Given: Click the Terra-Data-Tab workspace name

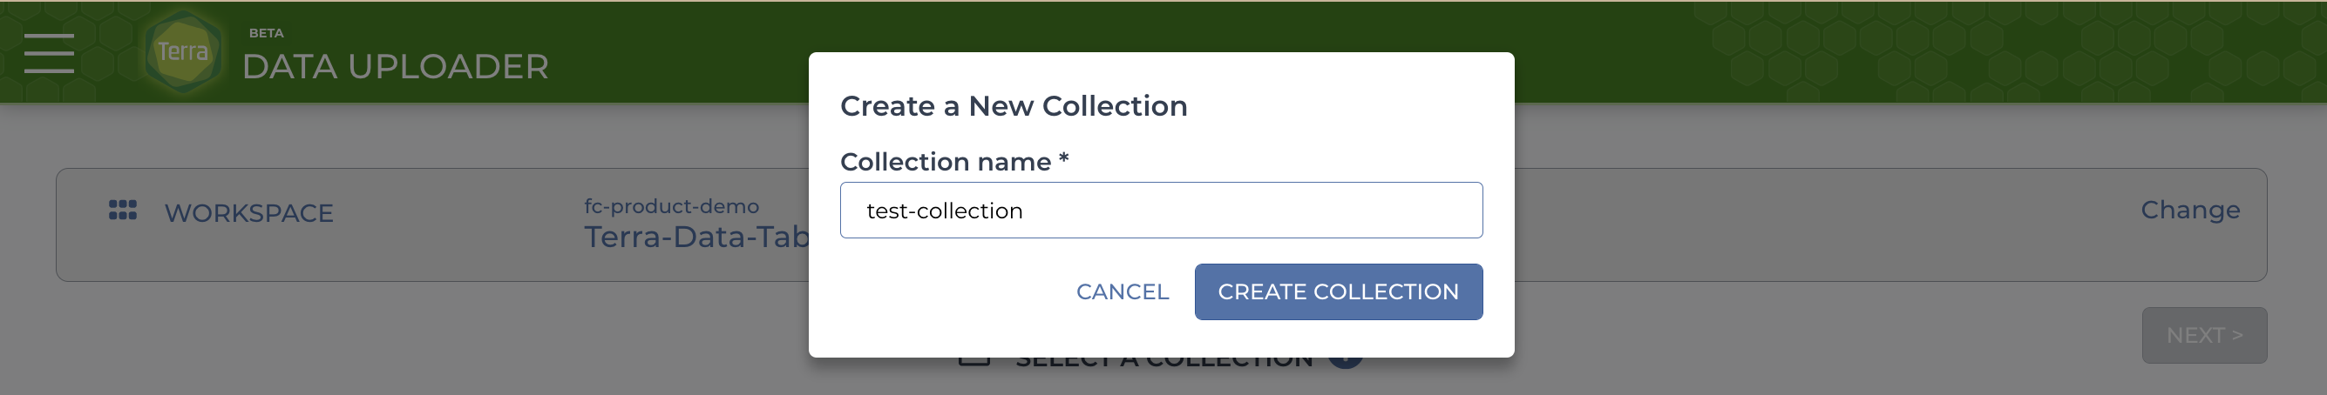Looking at the screenshot, I should (x=696, y=238).
